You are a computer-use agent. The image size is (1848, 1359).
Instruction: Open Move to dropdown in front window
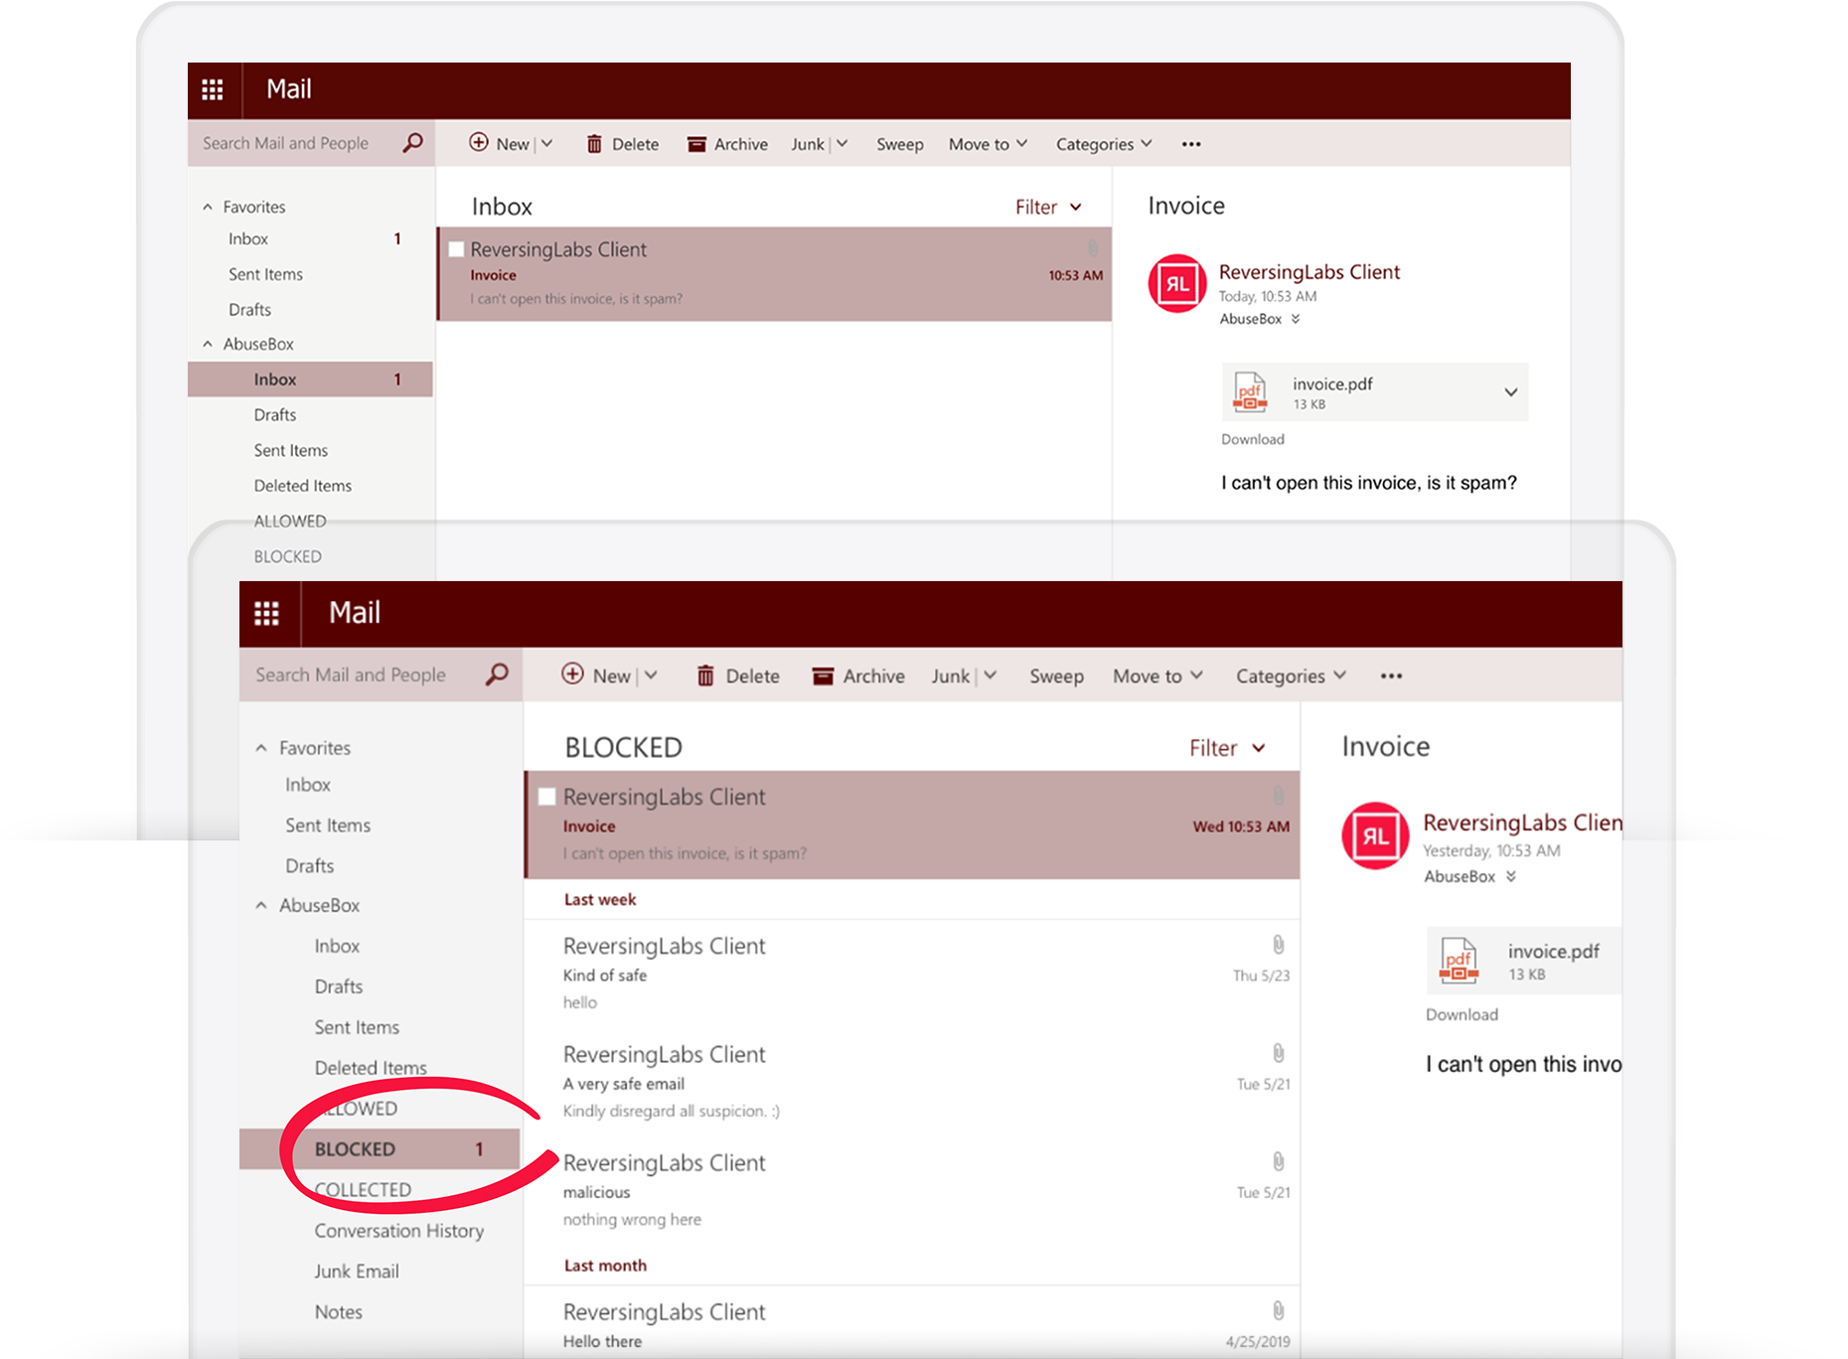click(1157, 676)
